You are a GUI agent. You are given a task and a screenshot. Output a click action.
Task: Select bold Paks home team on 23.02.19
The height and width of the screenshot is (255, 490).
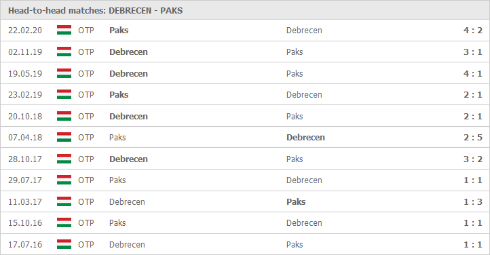point(119,94)
